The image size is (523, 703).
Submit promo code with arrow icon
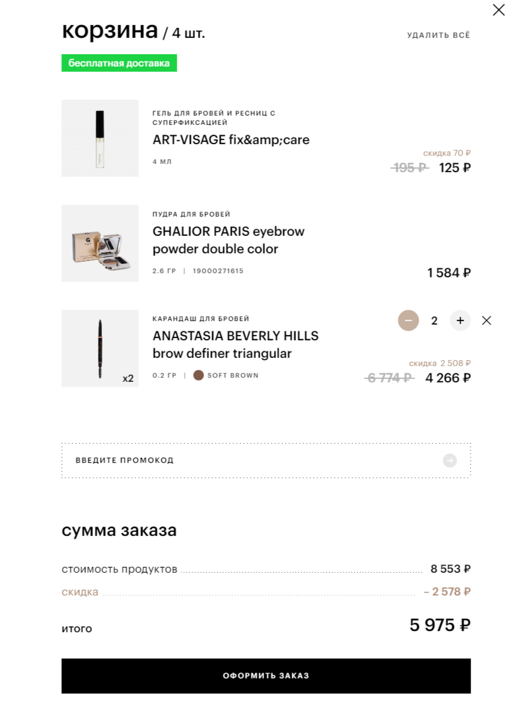click(450, 461)
